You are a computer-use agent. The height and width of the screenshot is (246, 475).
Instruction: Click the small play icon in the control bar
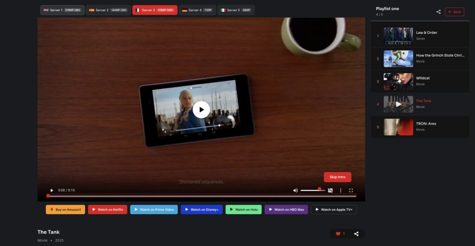(51, 190)
